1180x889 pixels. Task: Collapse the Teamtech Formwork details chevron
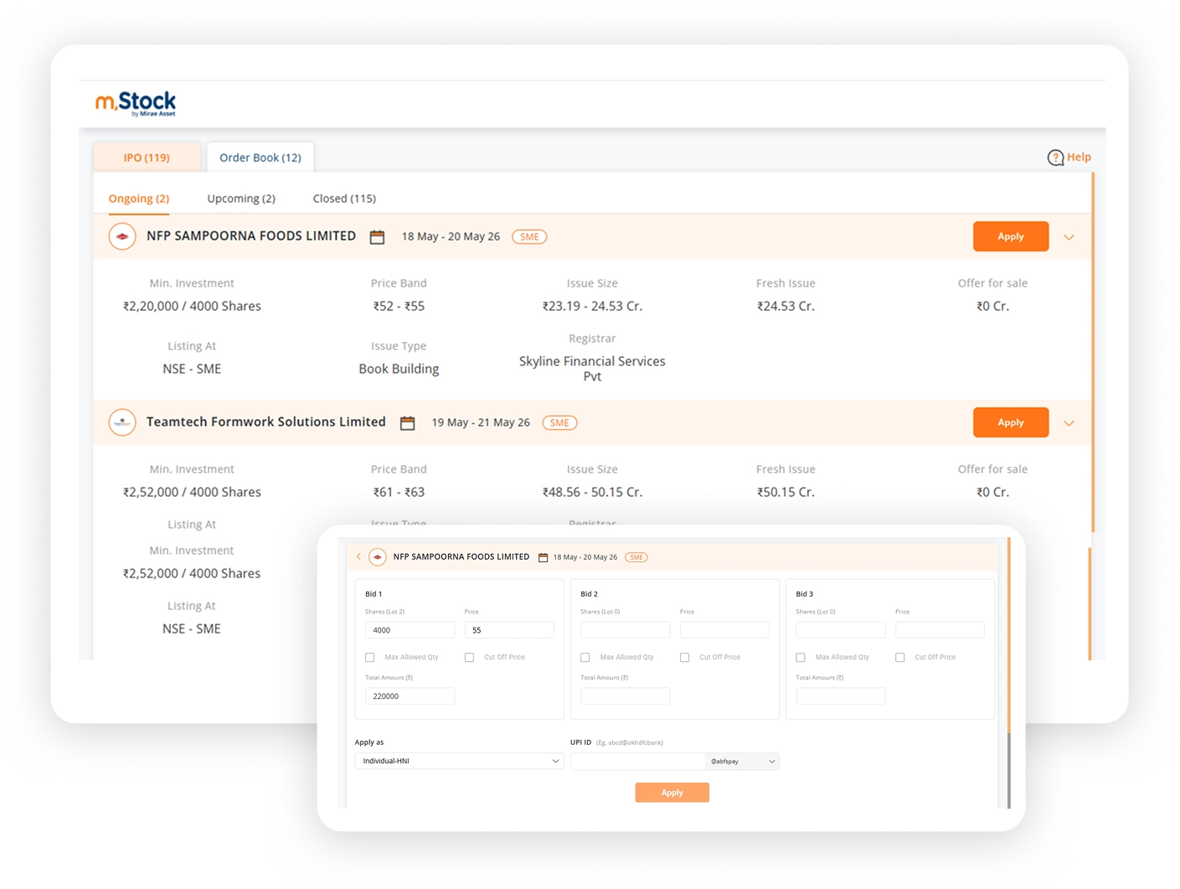[1069, 423]
